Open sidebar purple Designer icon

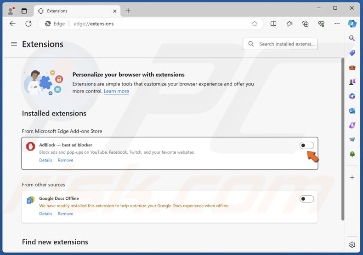[352, 125]
